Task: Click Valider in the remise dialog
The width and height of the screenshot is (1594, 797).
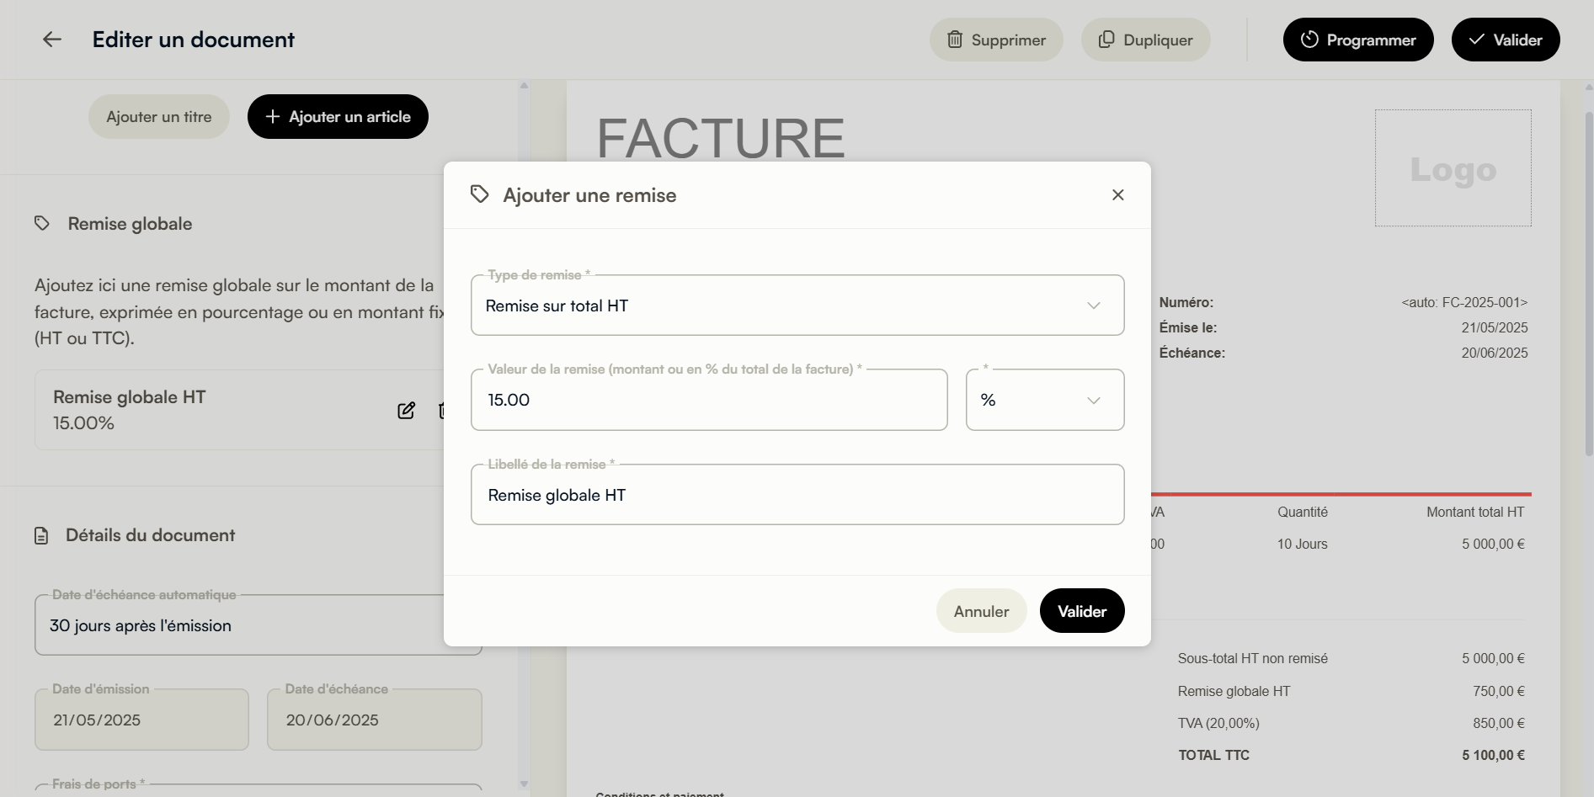Action: (1082, 611)
